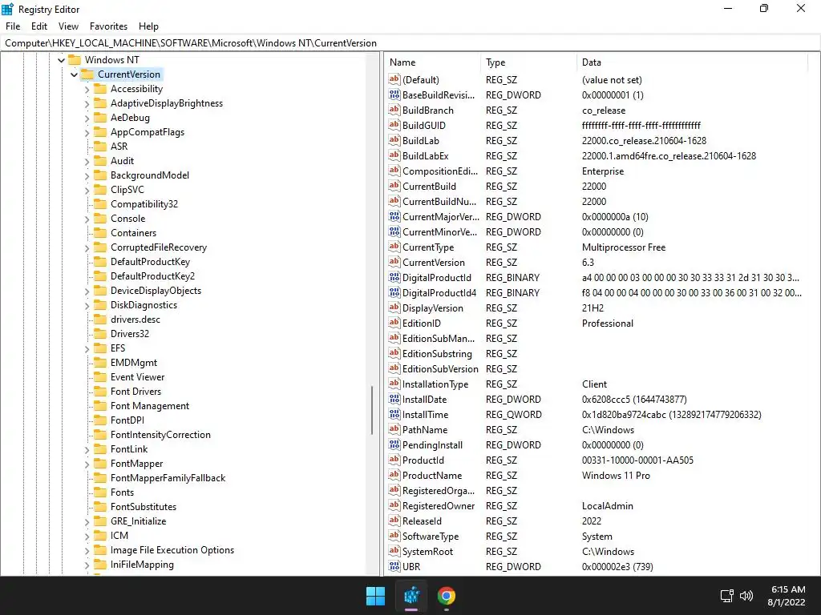Click the icon of RegisteredOwner value
Viewport: 821px width, 615px height.
(x=394, y=506)
